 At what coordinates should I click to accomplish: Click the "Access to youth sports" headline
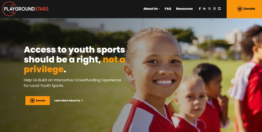pos(74,50)
